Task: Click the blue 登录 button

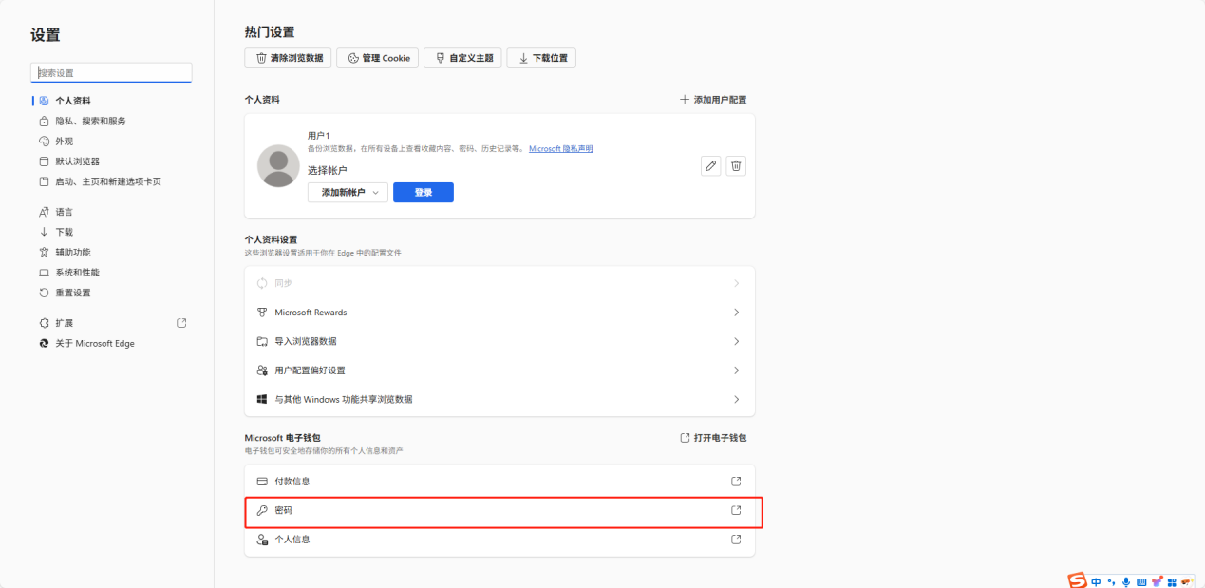Action: coord(424,193)
